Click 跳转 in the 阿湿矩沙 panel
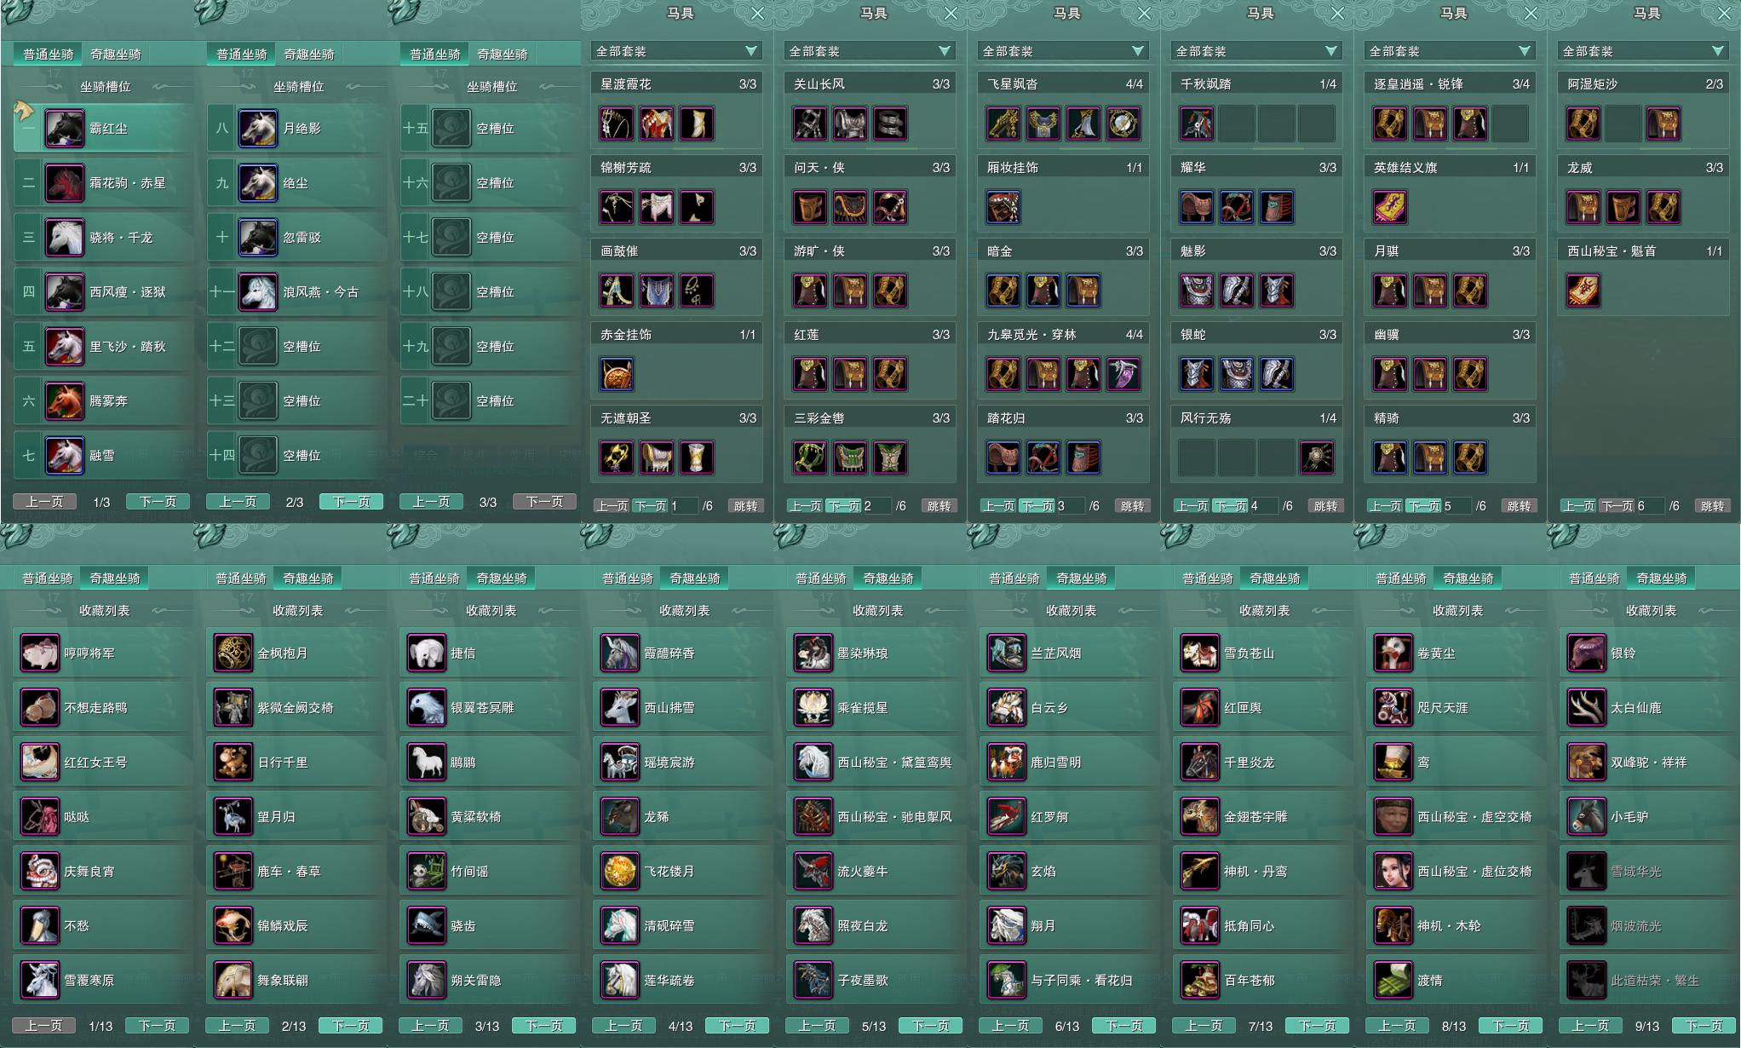1741x1048 pixels. (x=1713, y=506)
